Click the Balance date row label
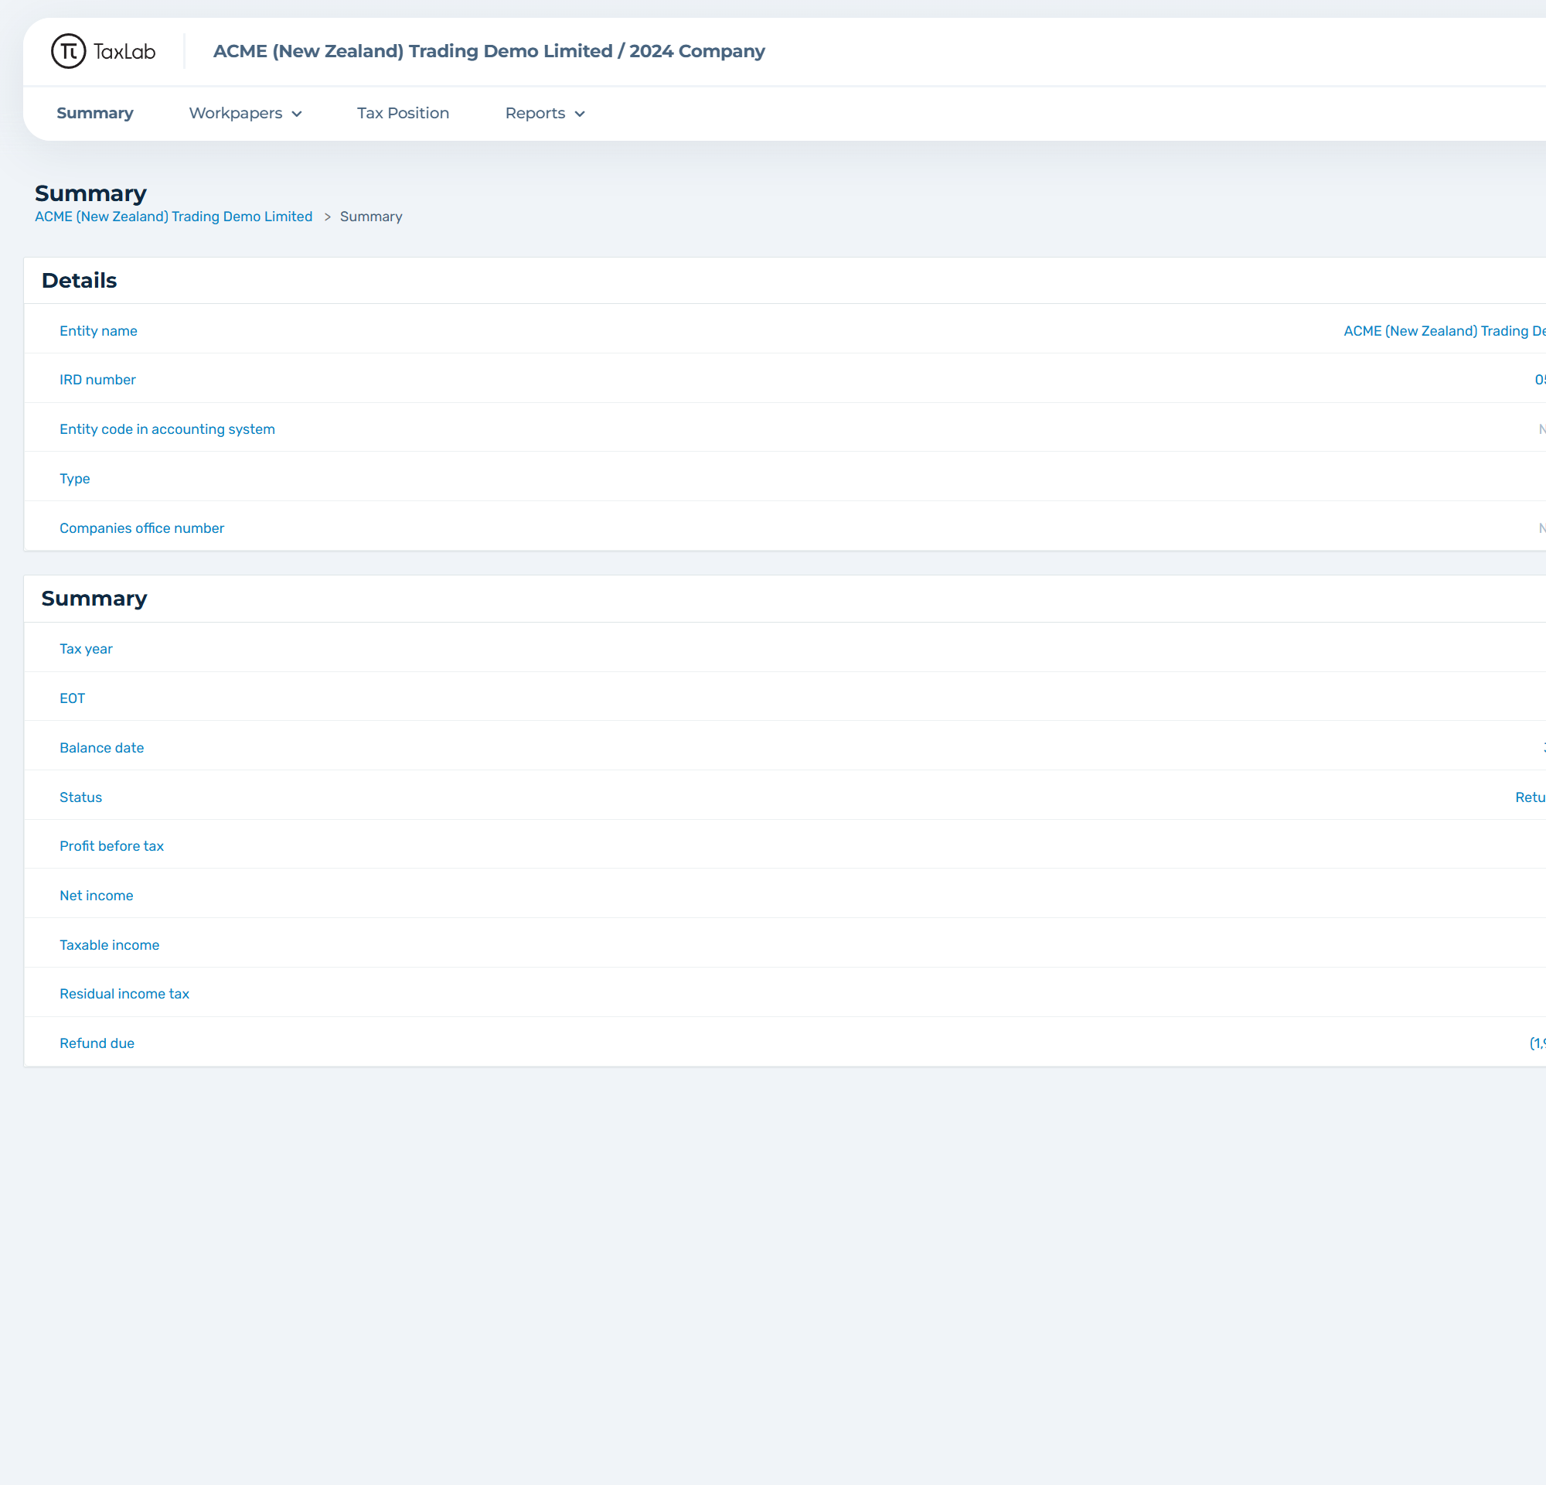The image size is (1546, 1485). pyautogui.click(x=102, y=747)
